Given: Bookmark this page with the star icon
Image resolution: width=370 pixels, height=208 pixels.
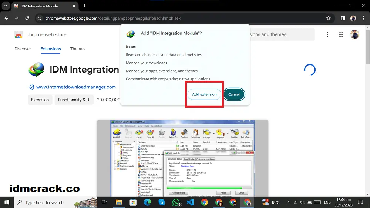Looking at the screenshot, I should click(328, 18).
